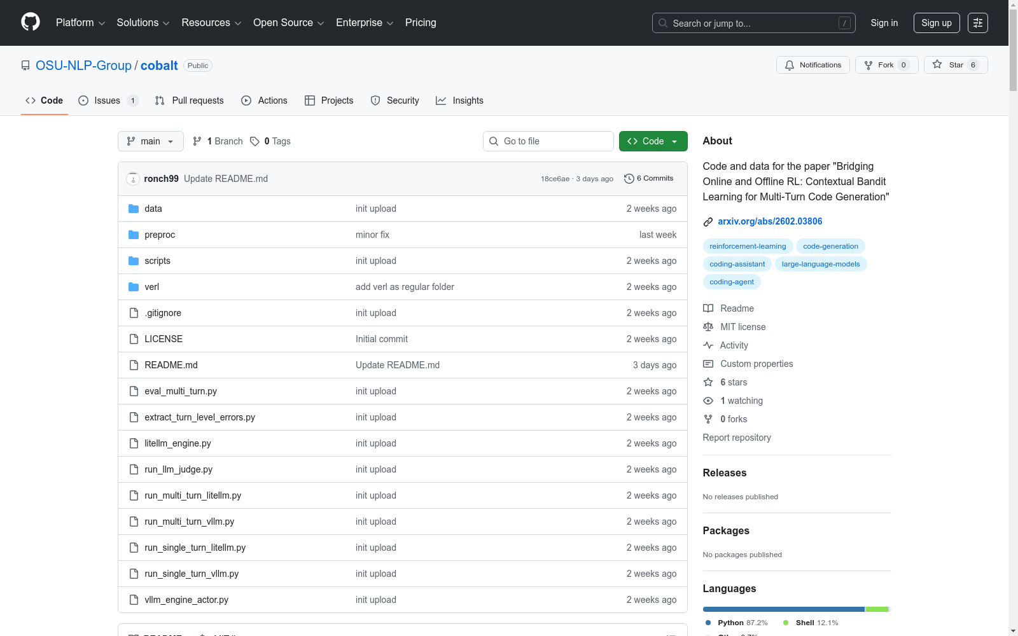The width and height of the screenshot is (1018, 636).
Task: Click the link icon beside arxiv.org URL
Action: pyautogui.click(x=708, y=222)
